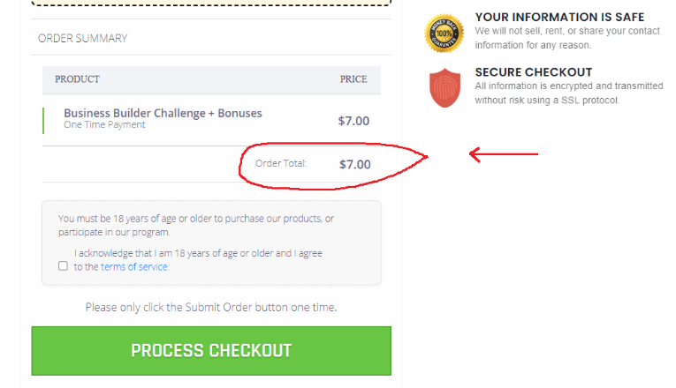Click the Process Checkout button

(211, 351)
